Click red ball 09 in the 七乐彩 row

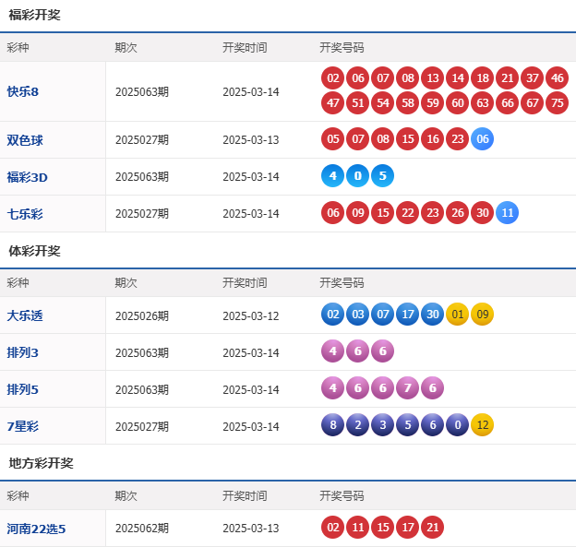(358, 212)
